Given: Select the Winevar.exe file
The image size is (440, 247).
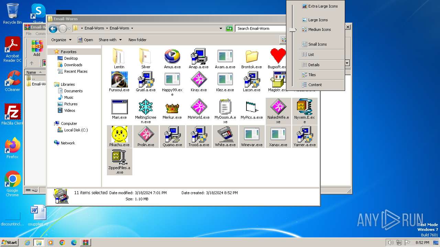Looking at the screenshot, I should [x=252, y=137].
